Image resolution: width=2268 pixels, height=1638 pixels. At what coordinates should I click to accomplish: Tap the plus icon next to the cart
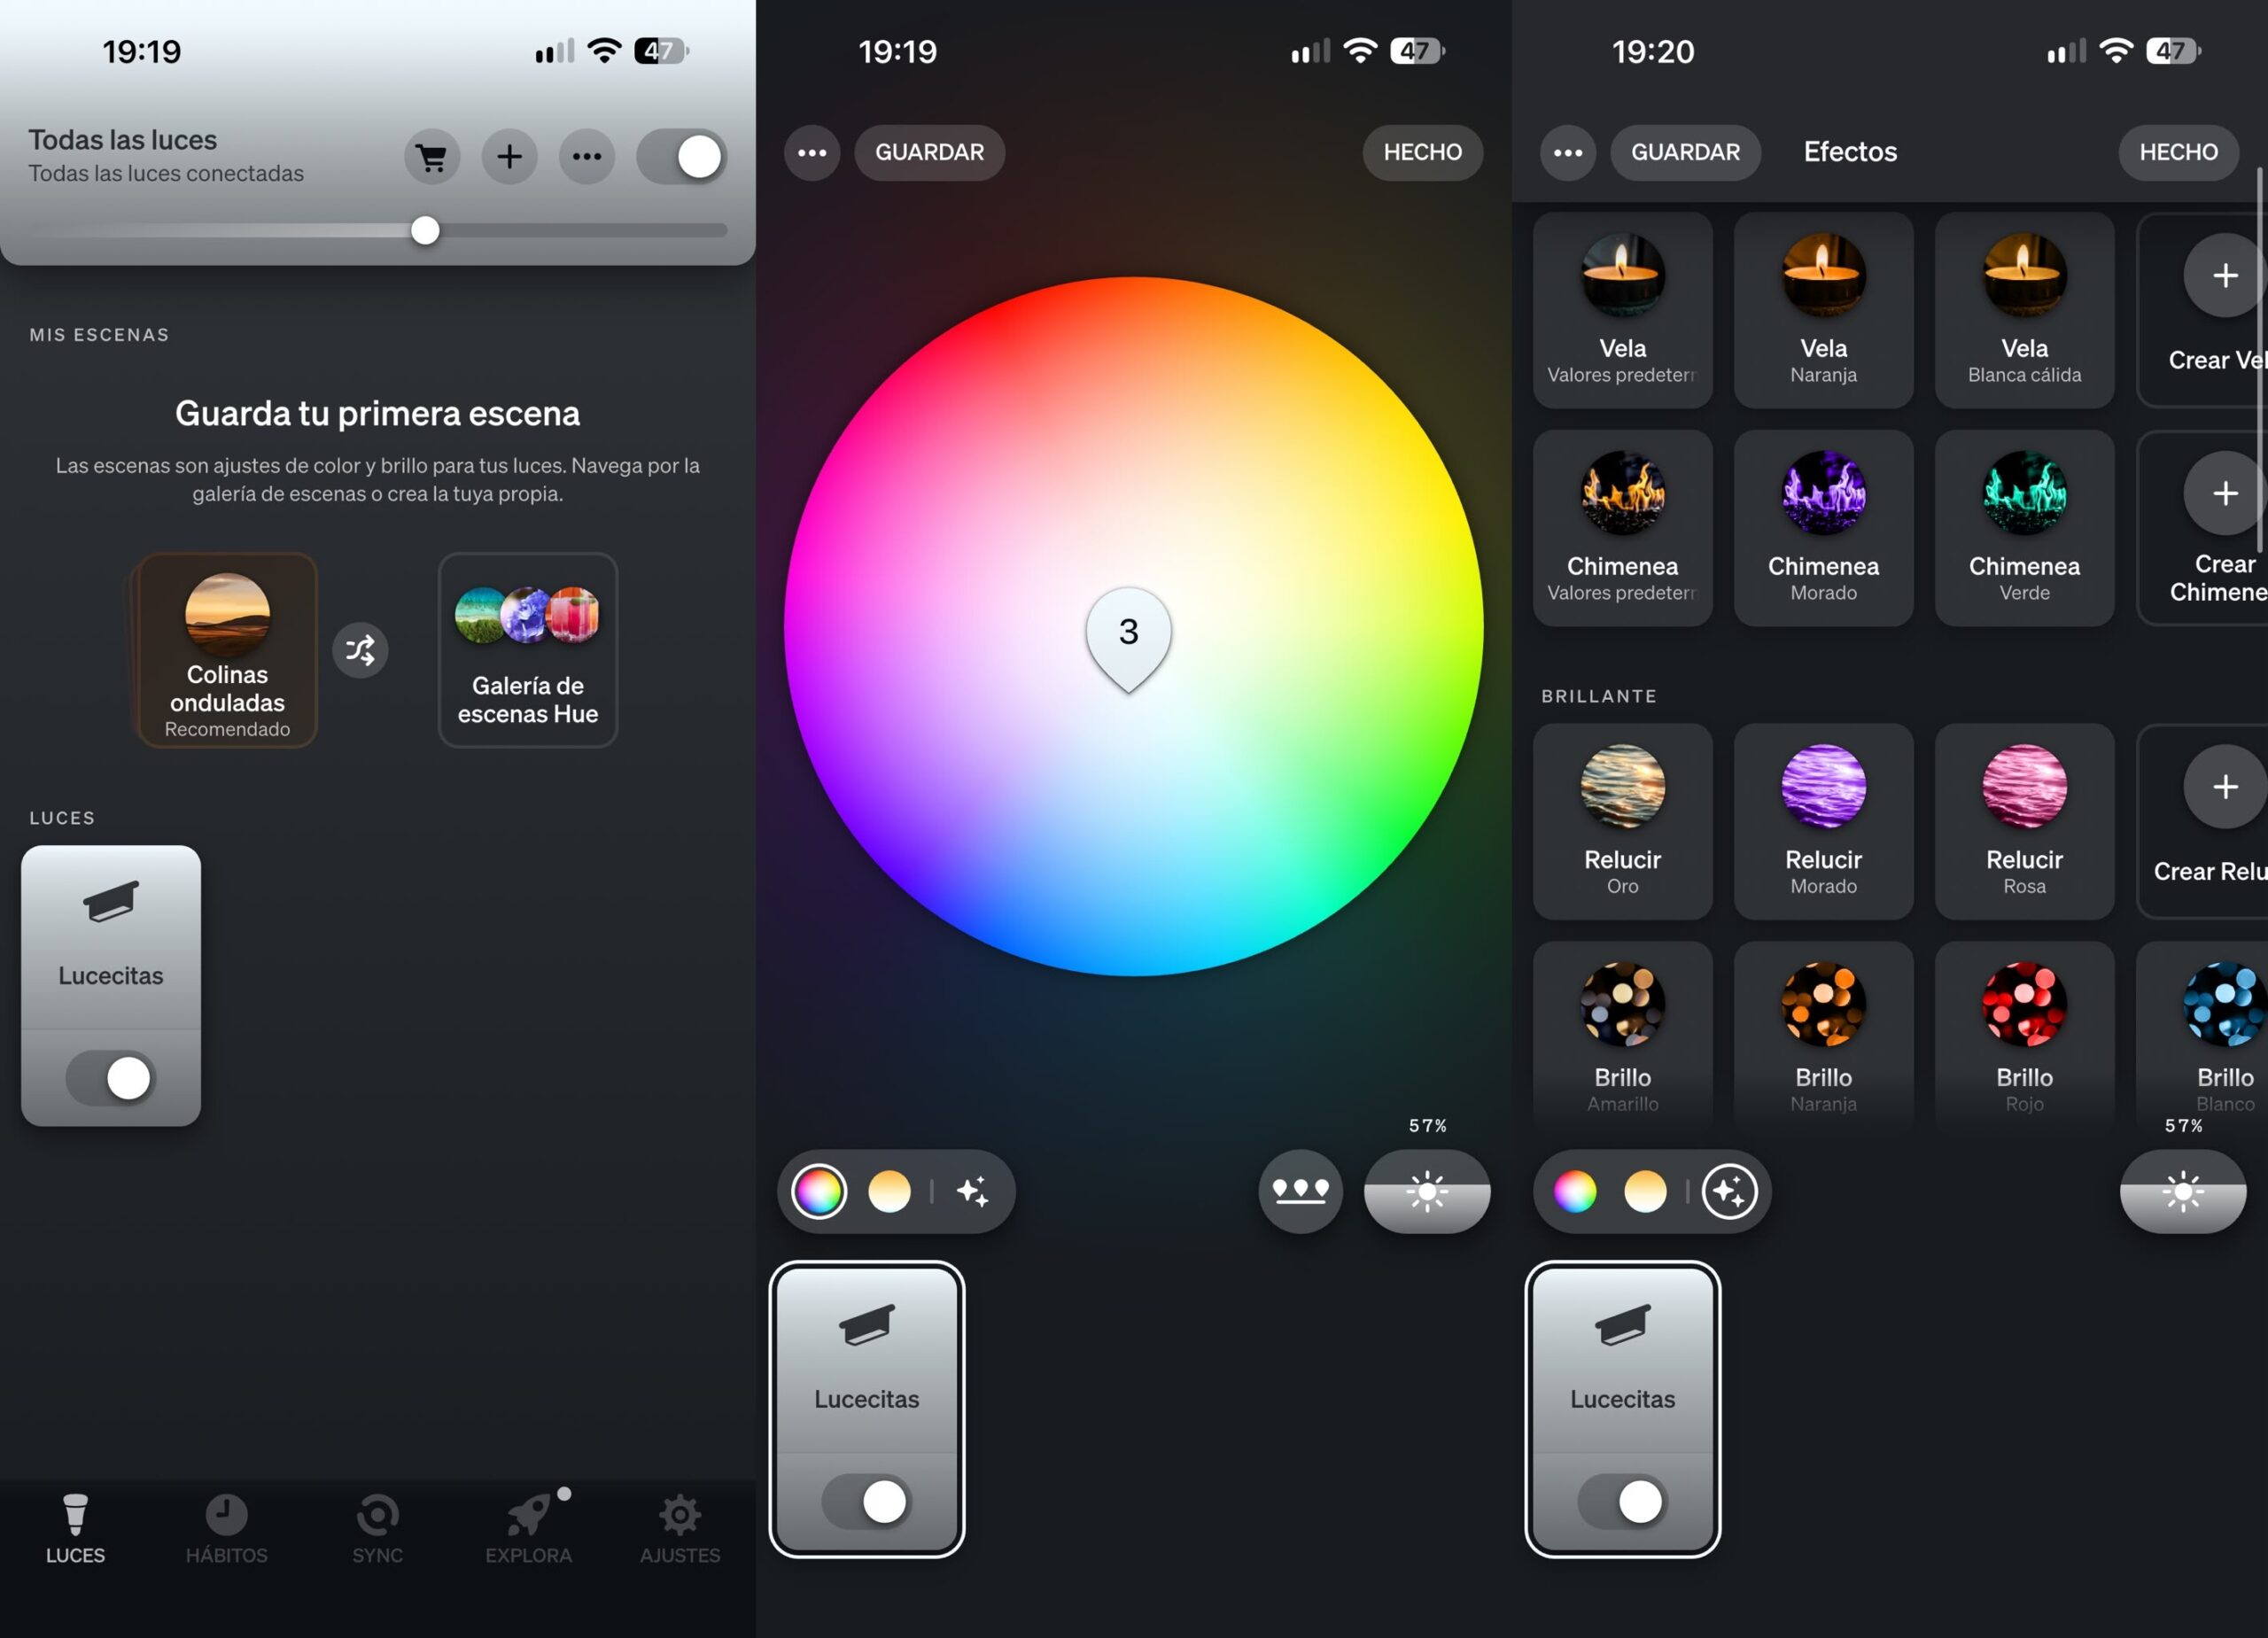click(509, 156)
